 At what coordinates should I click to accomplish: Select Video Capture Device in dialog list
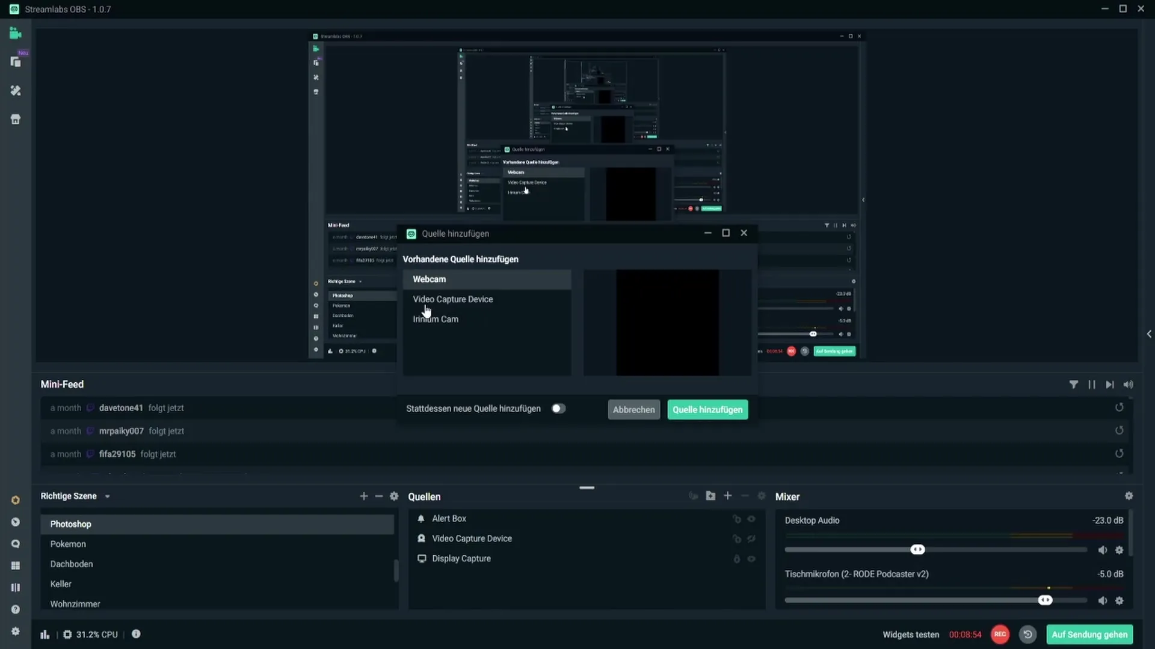(x=487, y=299)
